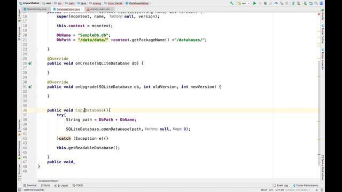Collapse the onCreate method fold marker

click(36, 63)
